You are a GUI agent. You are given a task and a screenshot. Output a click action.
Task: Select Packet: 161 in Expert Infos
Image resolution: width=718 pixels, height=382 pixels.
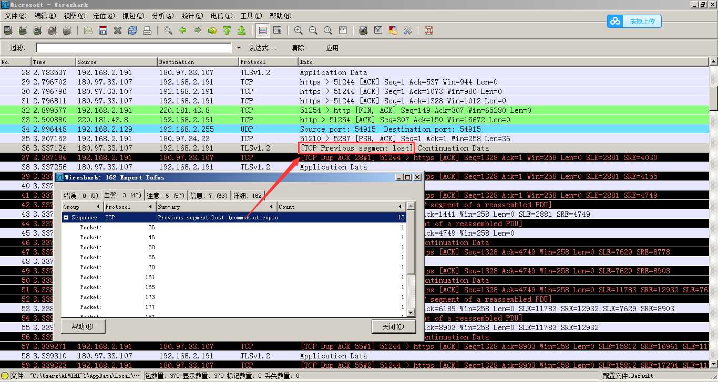coord(234,277)
